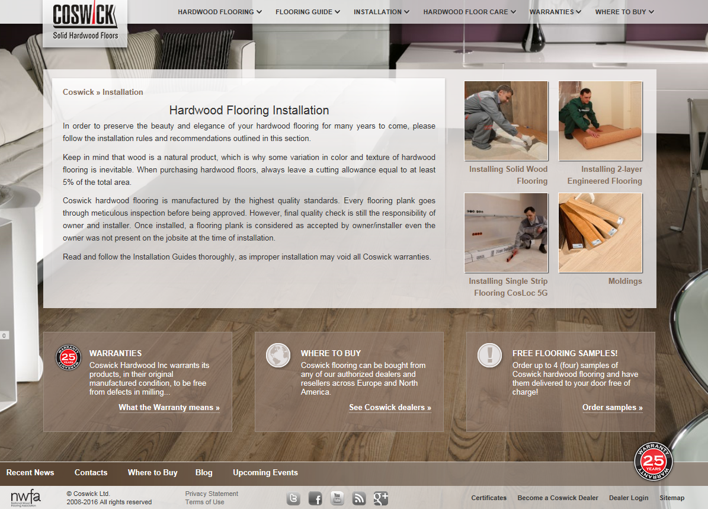This screenshot has height=509, width=708.
Task: Expand the Flooring Guide menu
Action: [x=307, y=12]
